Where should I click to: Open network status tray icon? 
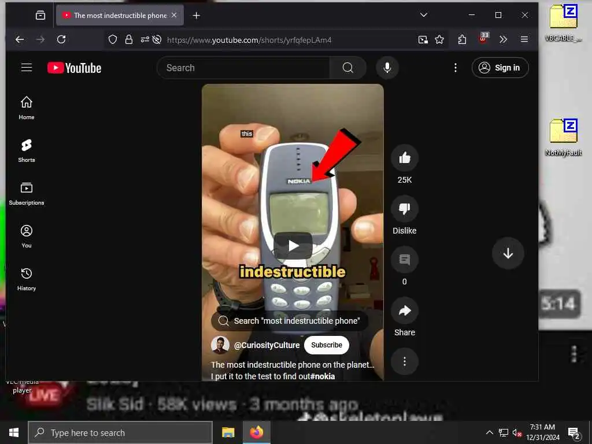(504, 432)
